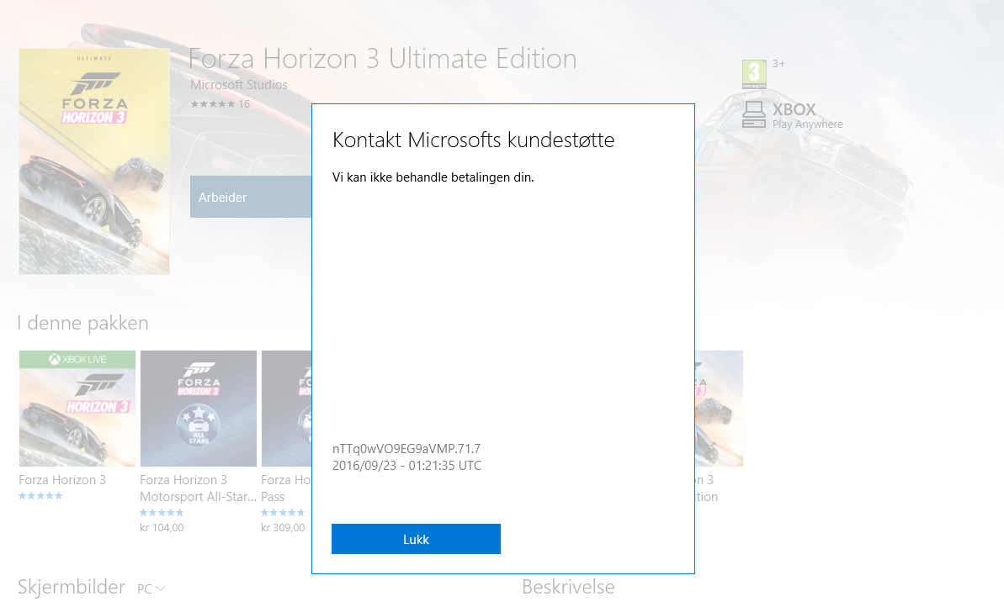The height and width of the screenshot is (607, 1004).
Task: Click the Beskrivelse section heading
Action: [568, 587]
